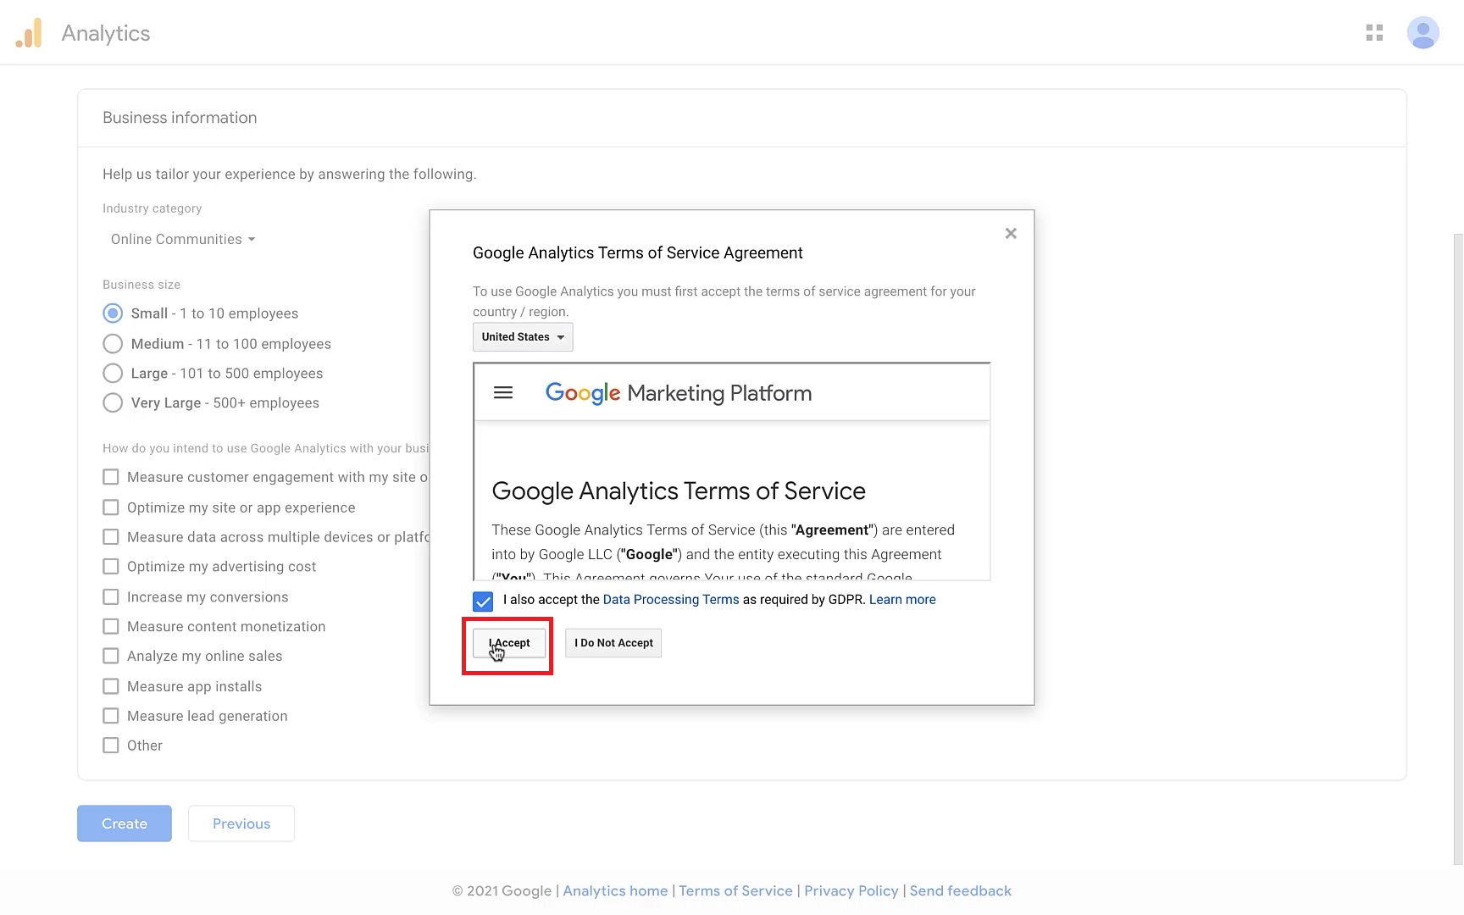Viewport: 1464px width, 915px height.
Task: Click the Google Marketing Platform logo
Action: (x=678, y=393)
